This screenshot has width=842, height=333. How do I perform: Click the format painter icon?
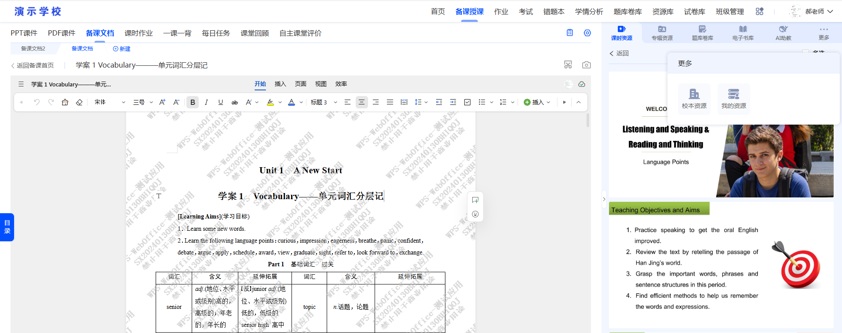tap(65, 102)
